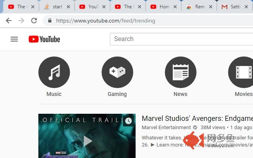
Task: Go back with the browser back arrow
Action: 9,21
